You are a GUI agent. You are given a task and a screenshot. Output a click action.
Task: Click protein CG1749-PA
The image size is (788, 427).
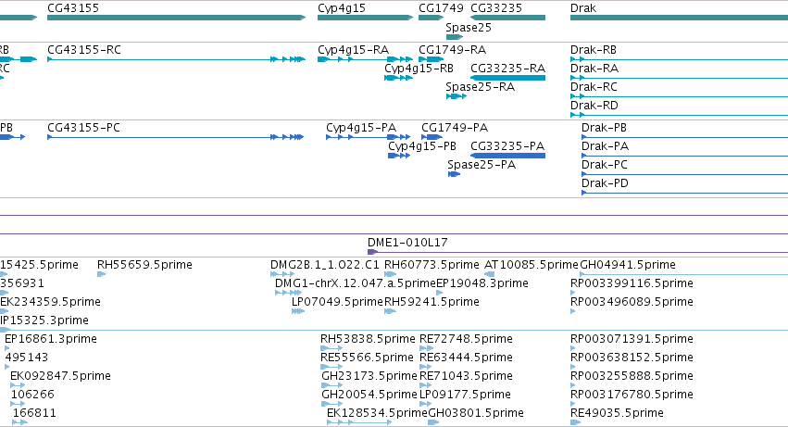point(432,137)
